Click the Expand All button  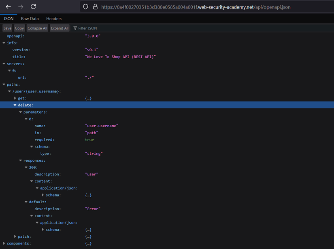[x=60, y=28]
